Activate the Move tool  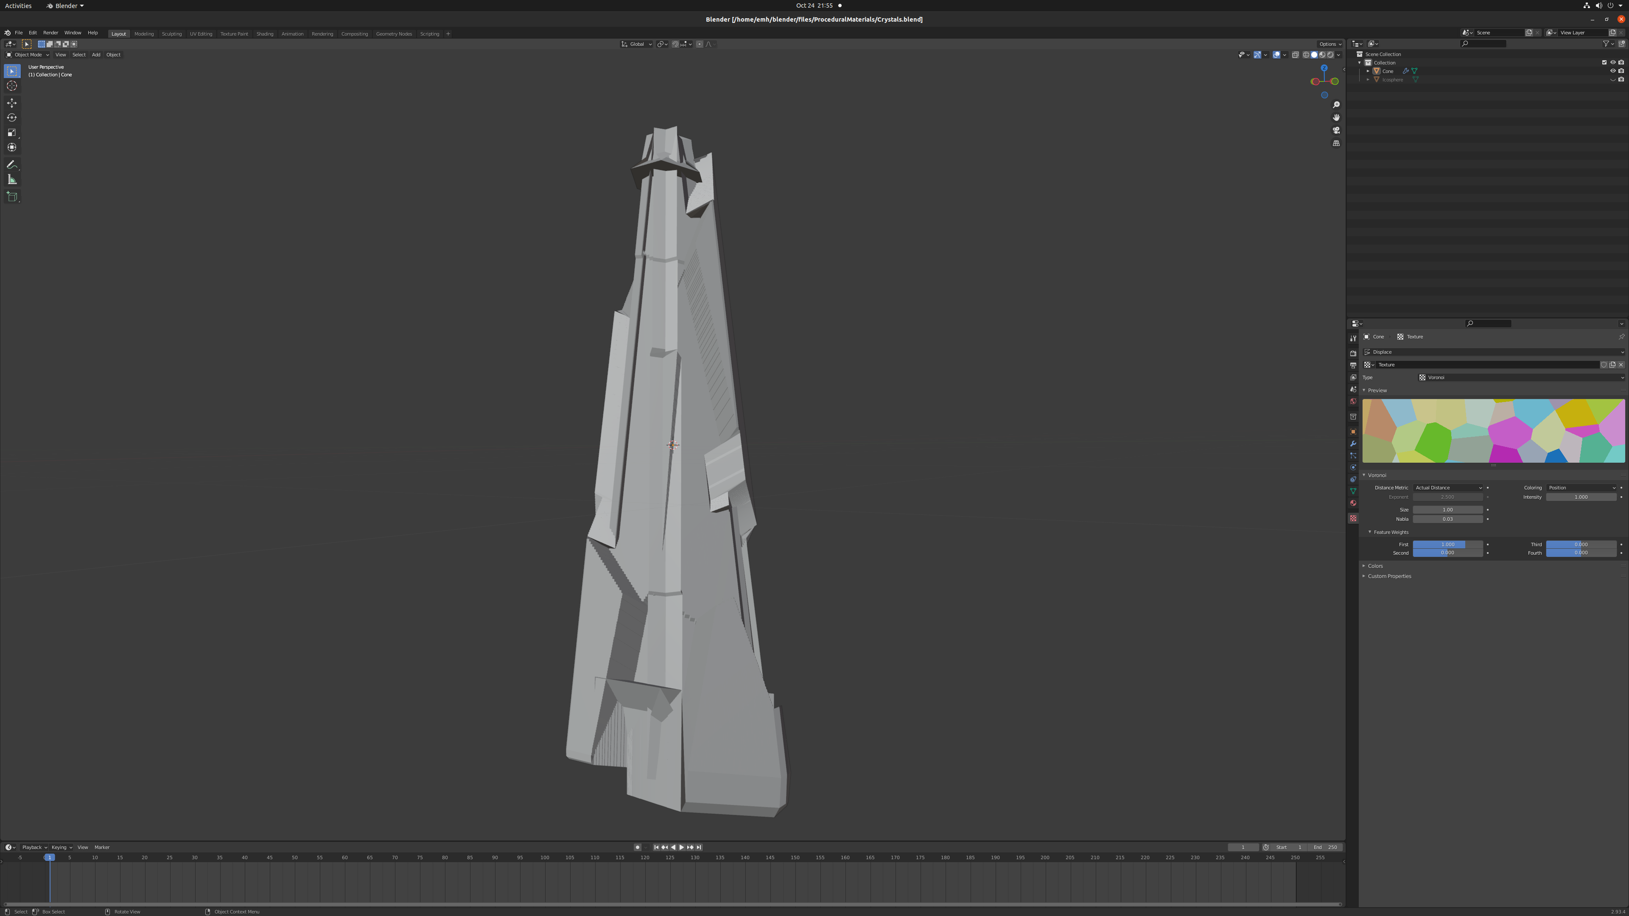coord(12,102)
